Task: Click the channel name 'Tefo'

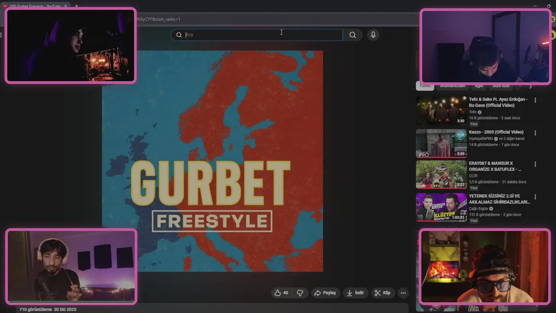Action: (x=473, y=112)
